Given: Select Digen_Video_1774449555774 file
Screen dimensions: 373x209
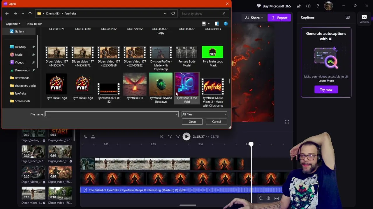Looking at the screenshot, I should (x=57, y=57).
